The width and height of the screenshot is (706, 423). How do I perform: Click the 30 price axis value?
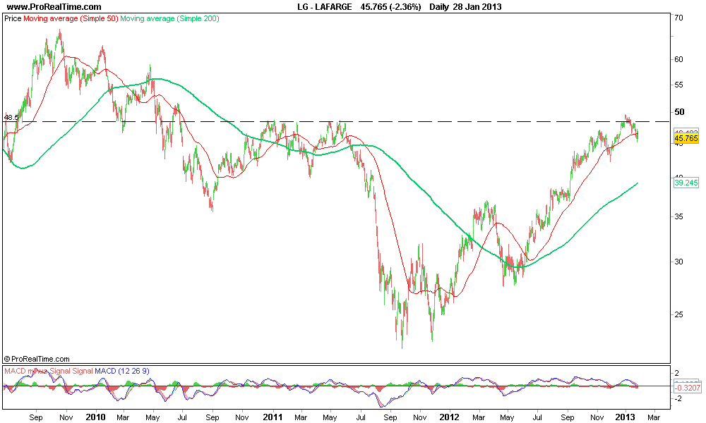tap(678, 262)
